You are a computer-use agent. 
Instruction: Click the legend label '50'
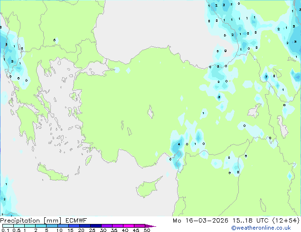click(147, 230)
